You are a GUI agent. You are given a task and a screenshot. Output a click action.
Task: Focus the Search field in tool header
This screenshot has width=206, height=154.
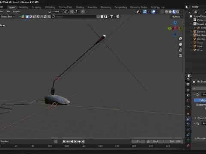coord(74,17)
